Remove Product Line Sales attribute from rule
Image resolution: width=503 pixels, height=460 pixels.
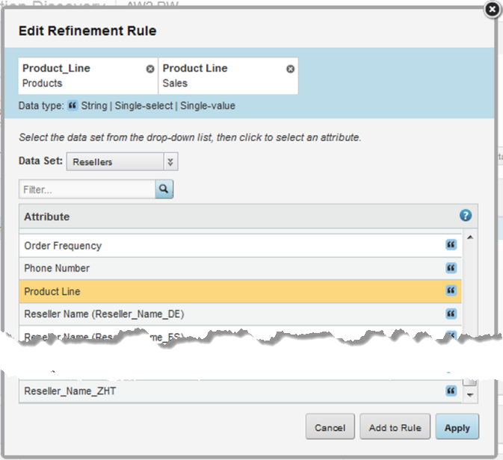tap(290, 69)
